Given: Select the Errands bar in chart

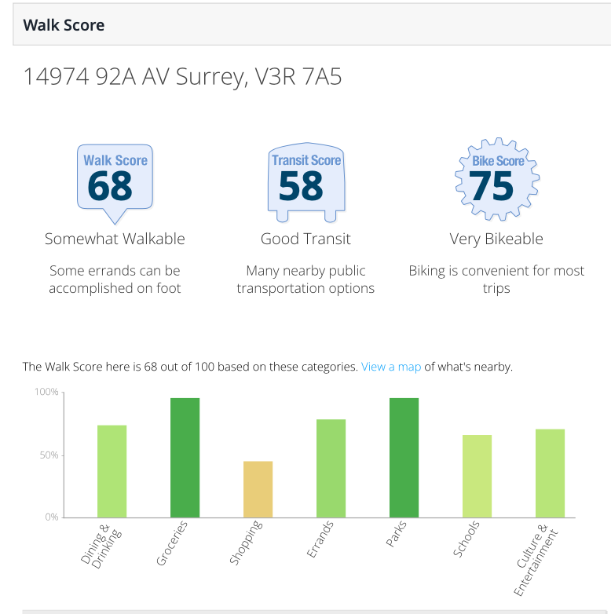Looking at the screenshot, I should (x=331, y=468).
